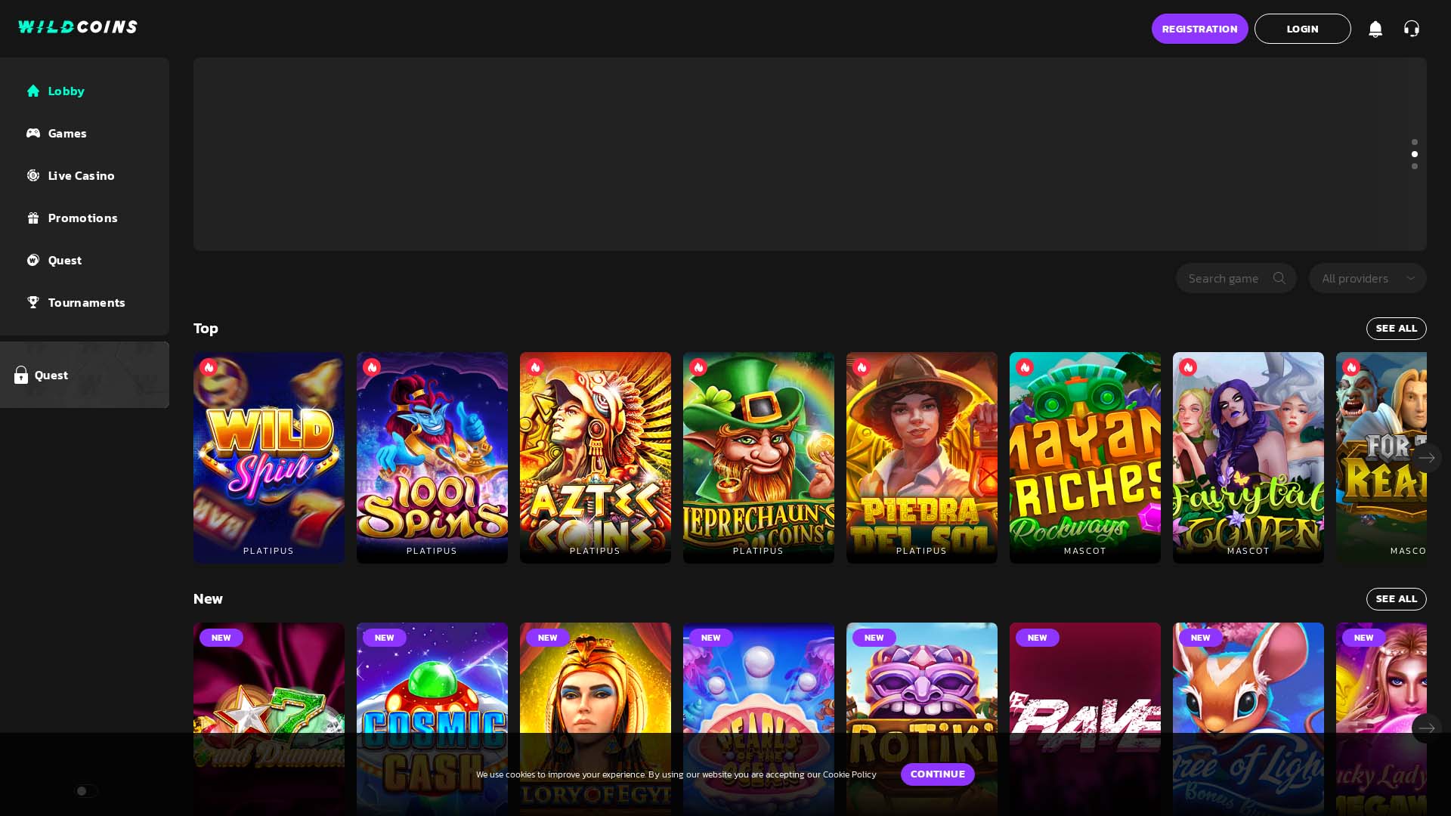Advance the Top games carousel arrow

1427,458
